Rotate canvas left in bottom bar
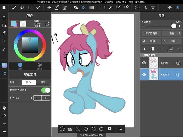The width and height of the screenshot is (183, 137). tap(86, 129)
